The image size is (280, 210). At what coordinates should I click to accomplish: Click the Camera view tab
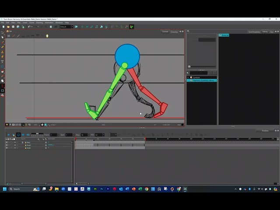tap(165, 31)
